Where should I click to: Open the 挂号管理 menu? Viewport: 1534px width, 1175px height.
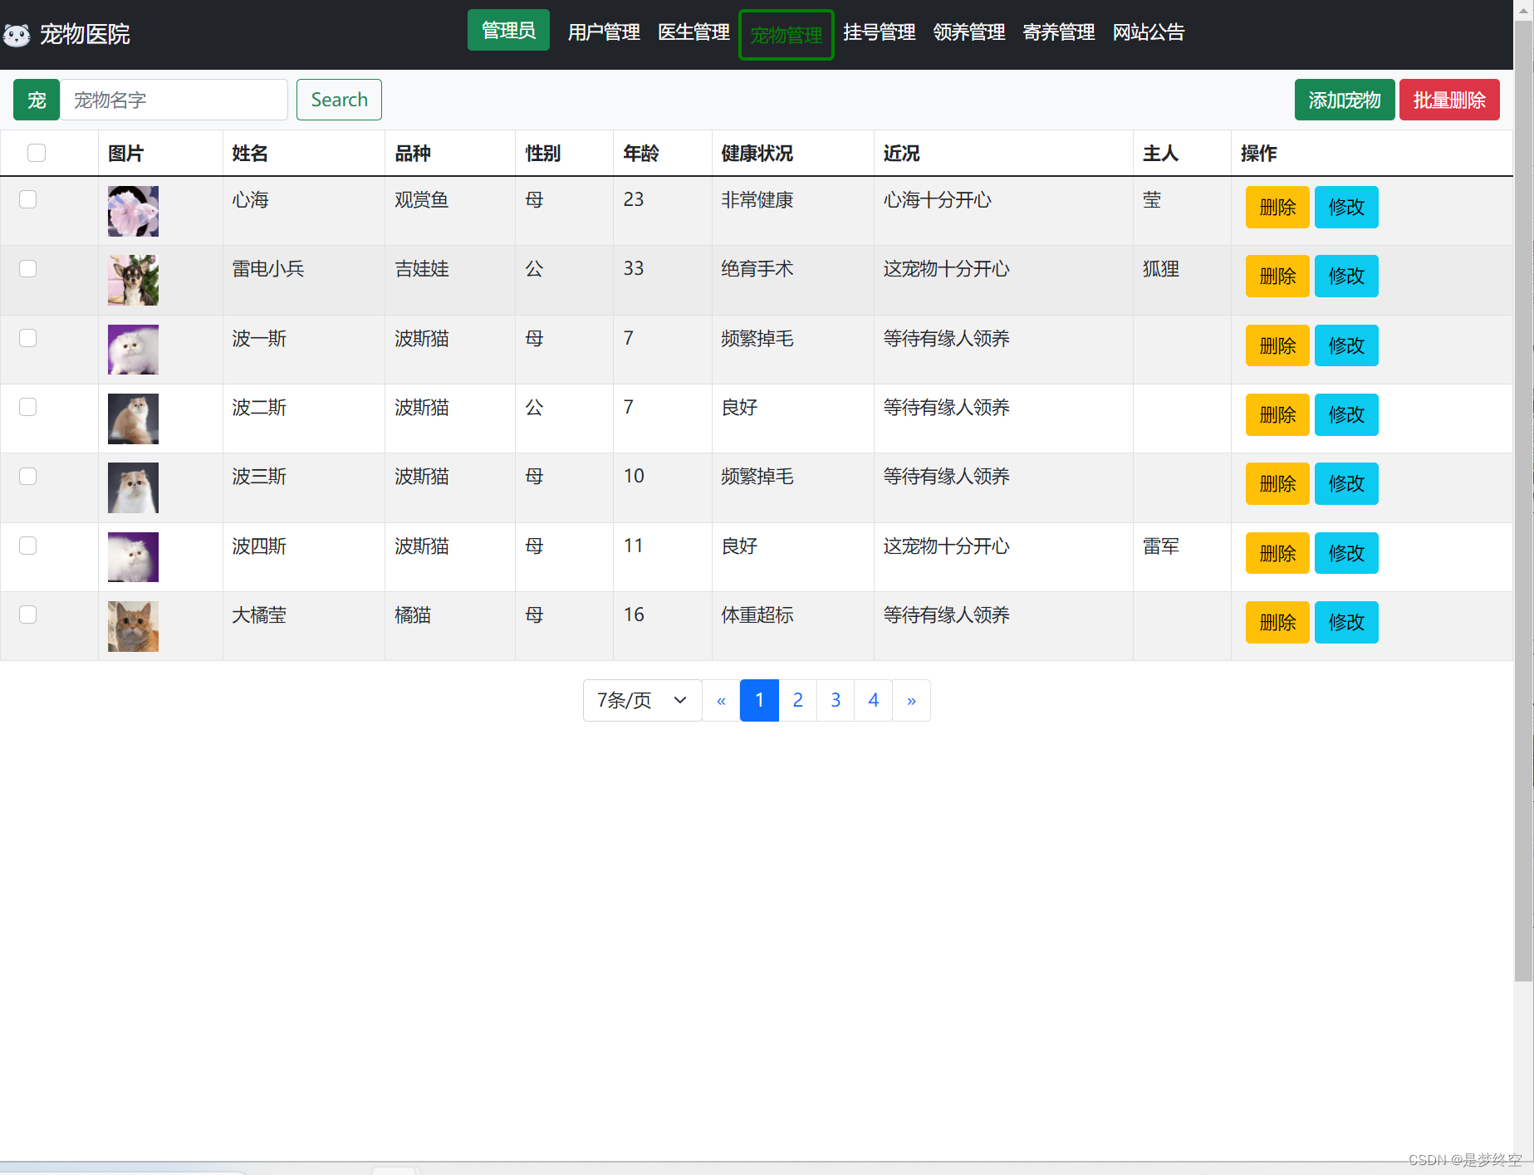880,32
